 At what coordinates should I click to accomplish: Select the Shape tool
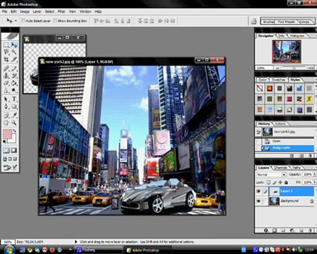(x=14, y=106)
